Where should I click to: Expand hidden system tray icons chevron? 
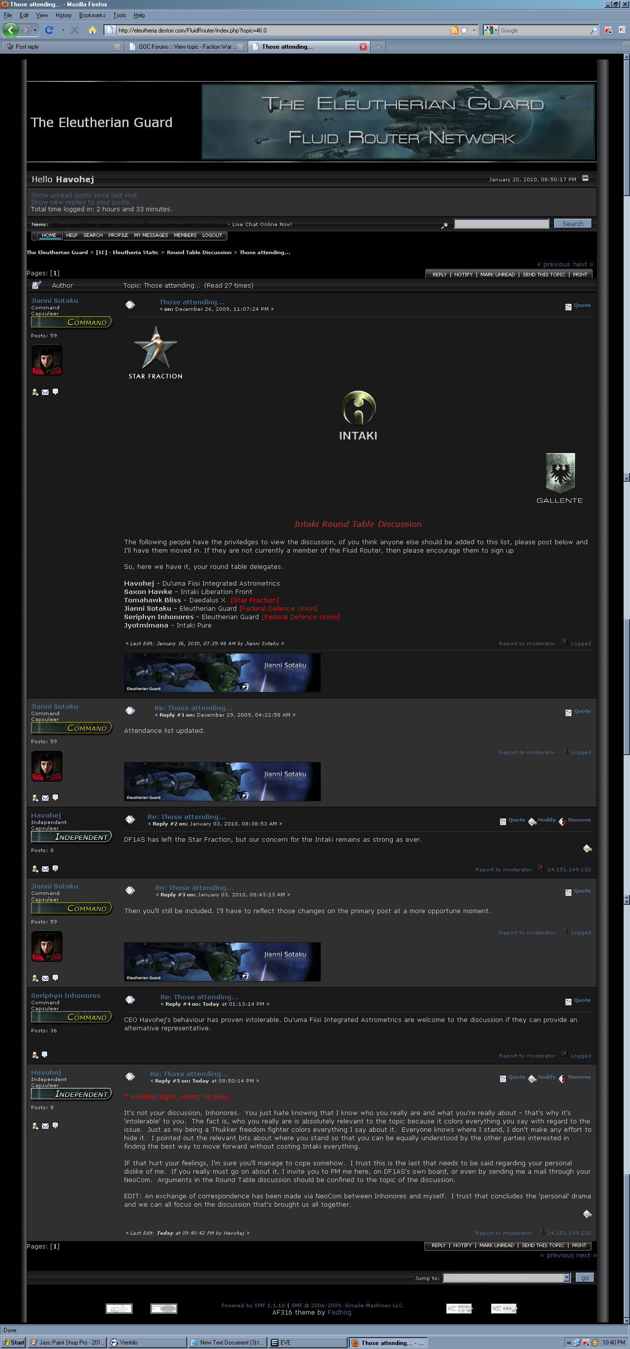(x=569, y=1342)
